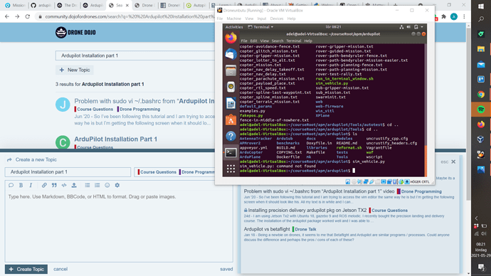Cancel the new topic draft
Screen dimensions: 491x276
tap(60, 269)
